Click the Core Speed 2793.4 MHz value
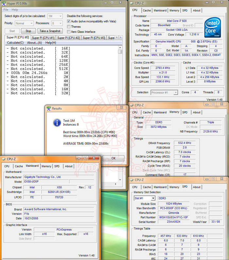 click(x=163, y=68)
